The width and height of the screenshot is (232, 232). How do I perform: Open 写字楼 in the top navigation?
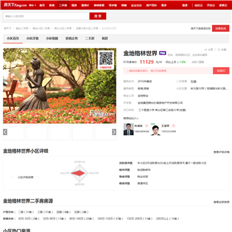[113, 5]
